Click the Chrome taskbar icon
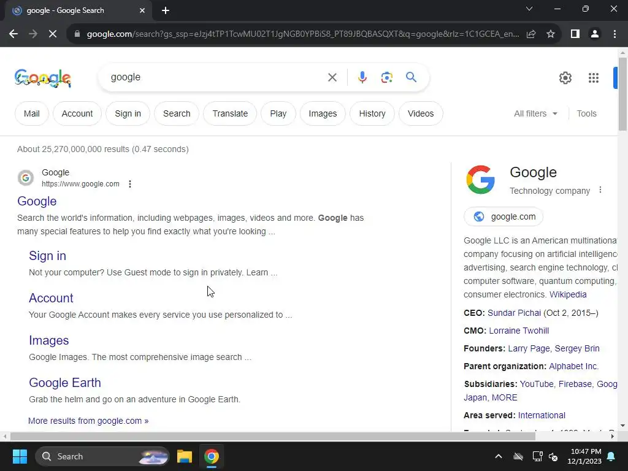Image resolution: width=628 pixels, height=471 pixels. pos(212,456)
